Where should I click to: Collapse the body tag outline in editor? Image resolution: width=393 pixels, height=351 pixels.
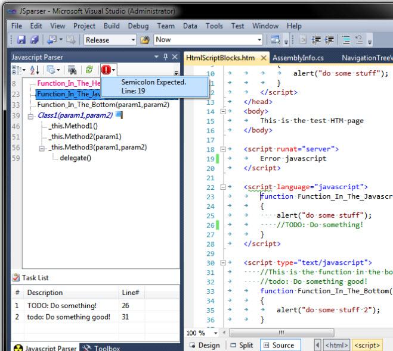click(x=224, y=111)
